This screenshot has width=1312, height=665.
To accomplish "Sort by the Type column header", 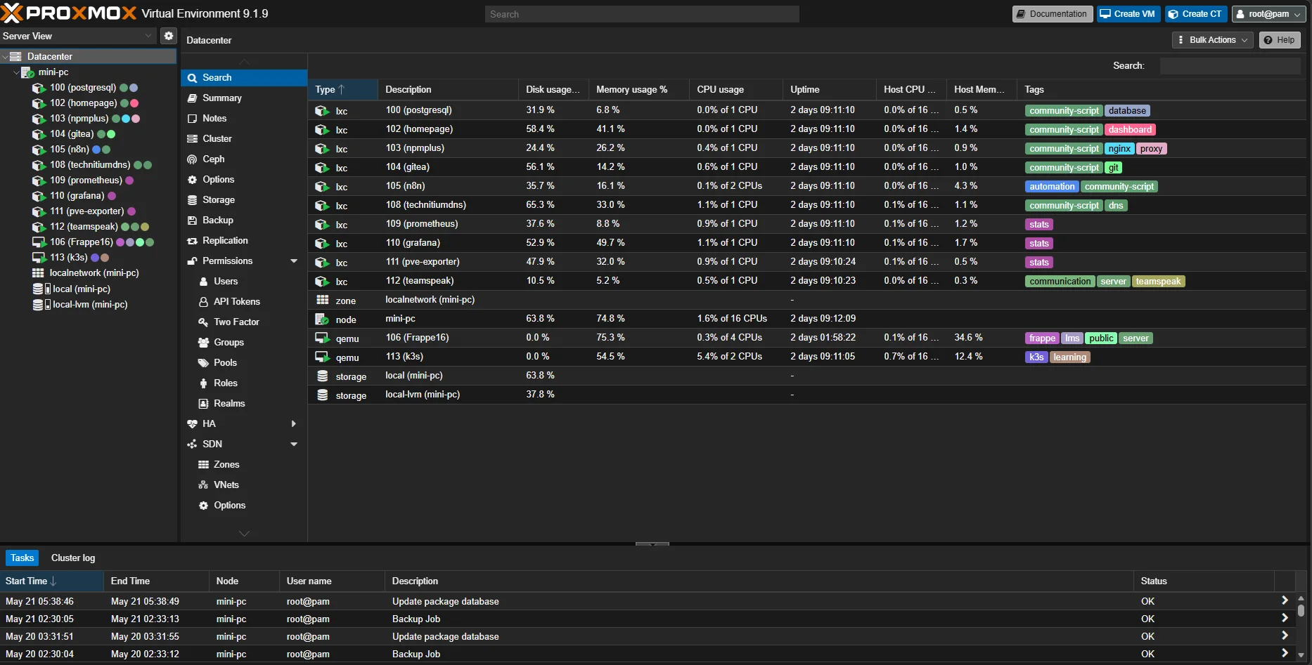I will [x=342, y=90].
